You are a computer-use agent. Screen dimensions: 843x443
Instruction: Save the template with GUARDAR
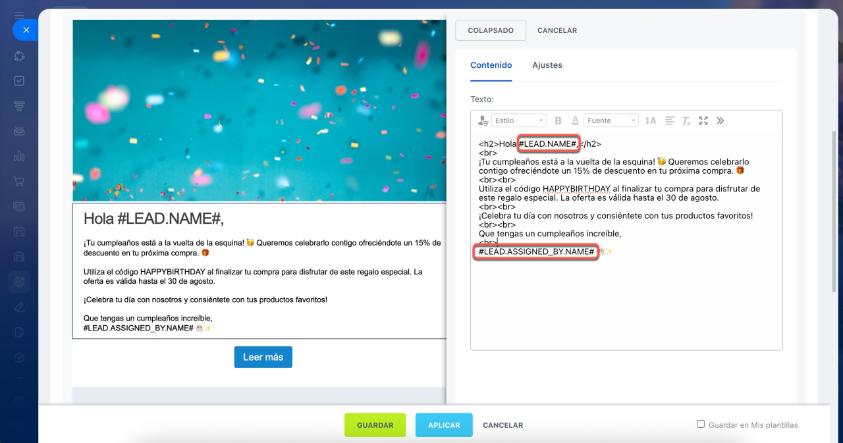[x=375, y=425]
